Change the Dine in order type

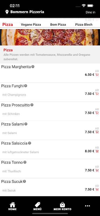(x=91, y=12)
